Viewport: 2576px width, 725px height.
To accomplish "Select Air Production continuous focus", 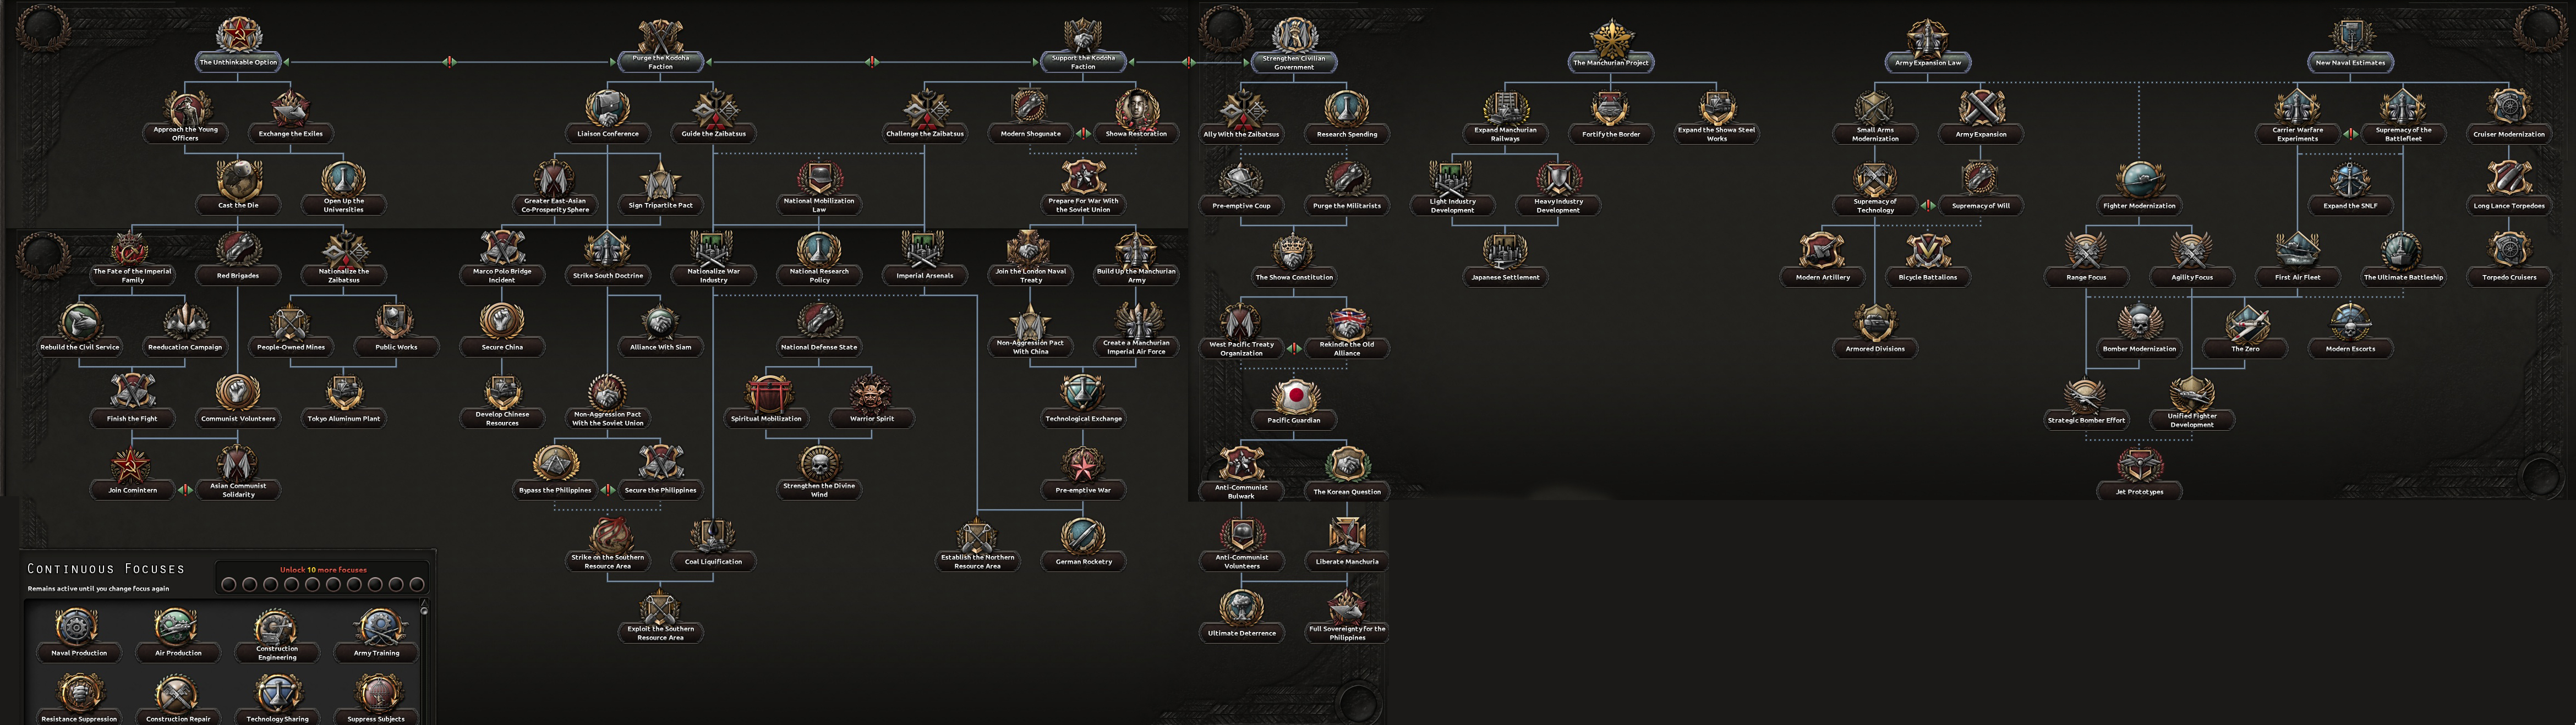I will point(178,634).
